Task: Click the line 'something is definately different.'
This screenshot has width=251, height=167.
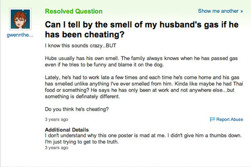Action: pyautogui.click(x=82, y=96)
